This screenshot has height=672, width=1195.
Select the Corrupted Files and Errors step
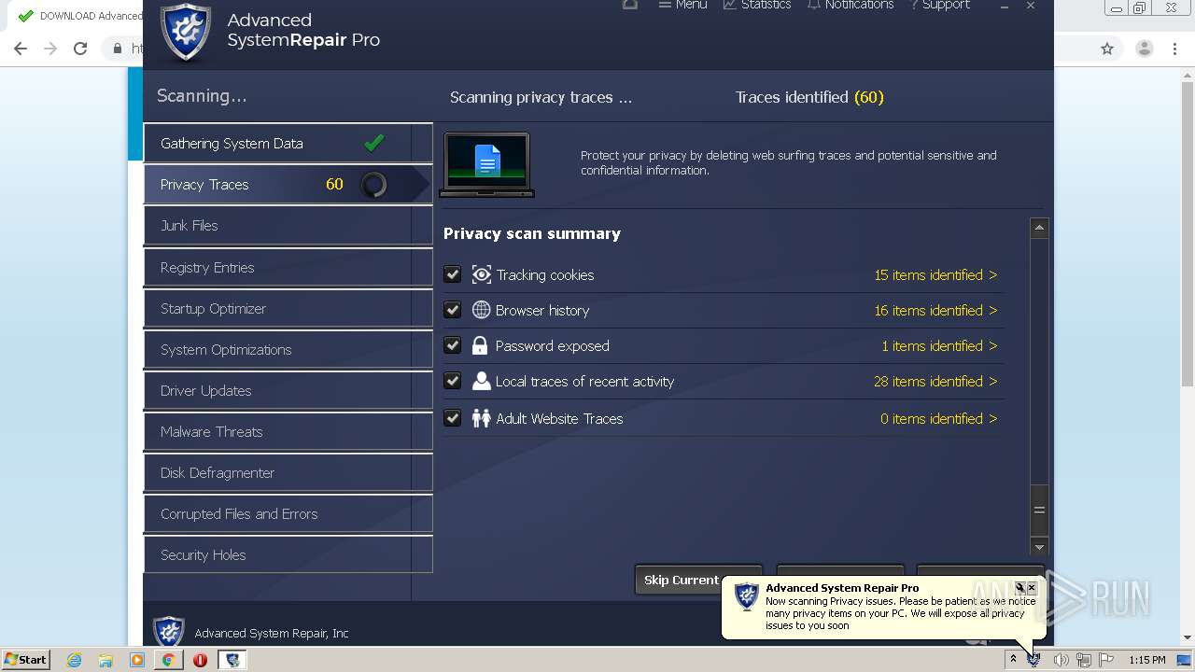(x=288, y=514)
